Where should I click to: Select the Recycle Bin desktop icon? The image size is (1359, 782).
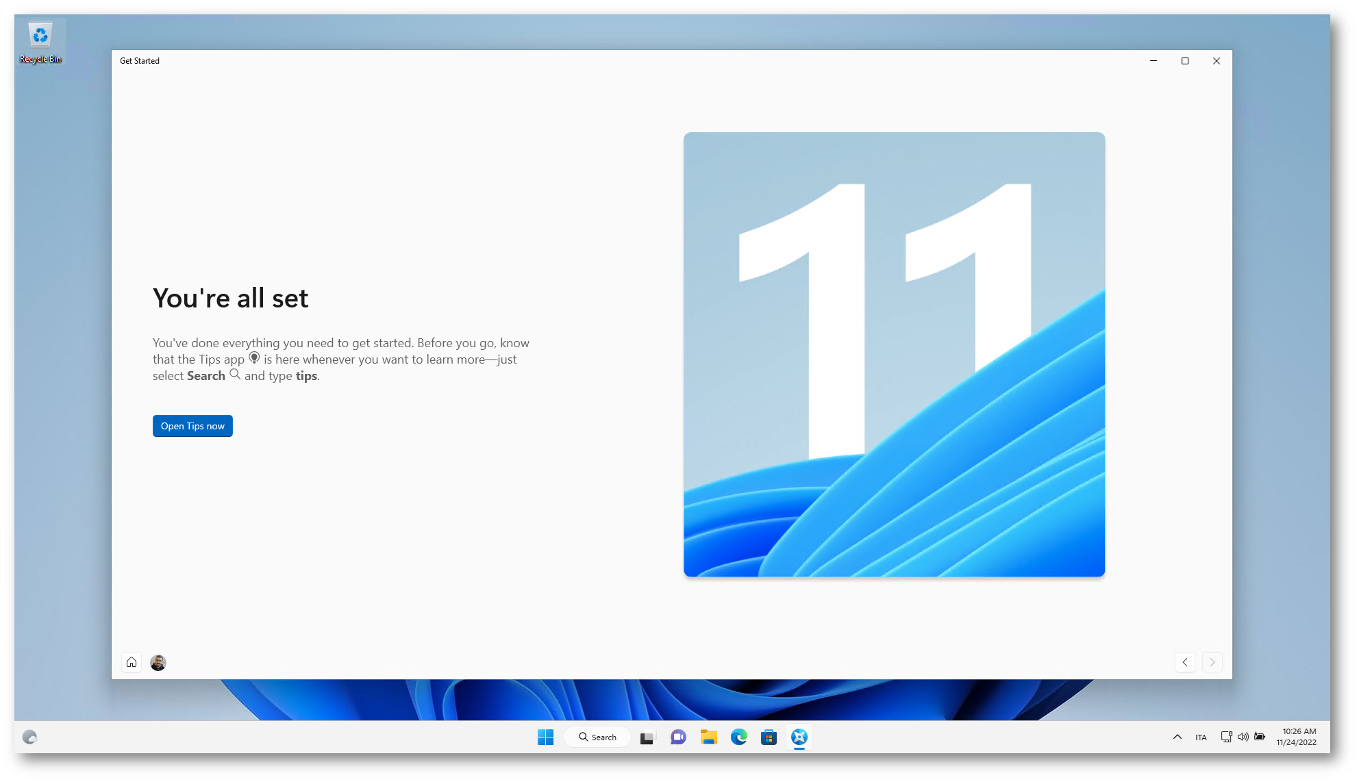40,42
